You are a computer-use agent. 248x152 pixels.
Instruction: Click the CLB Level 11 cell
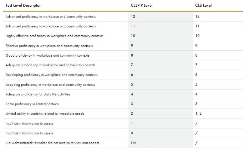click(x=197, y=26)
